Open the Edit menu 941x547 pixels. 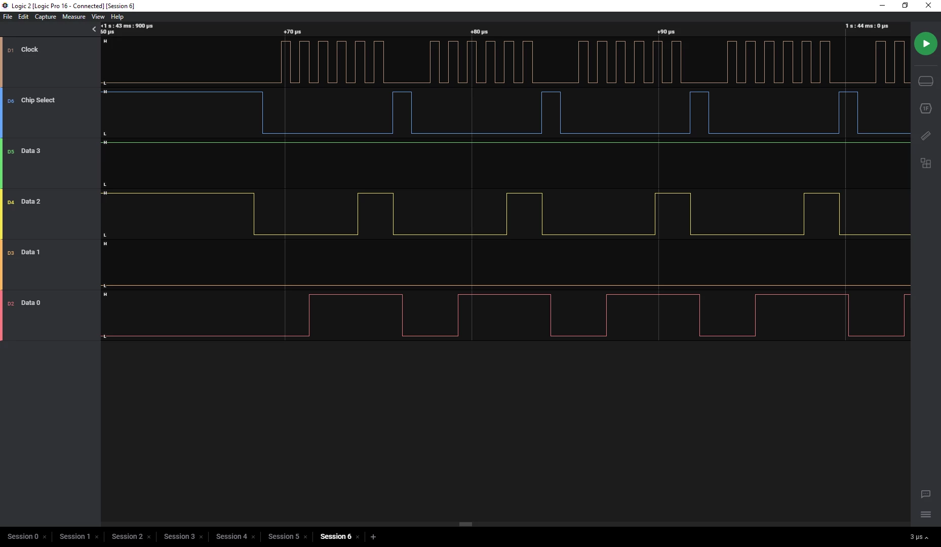click(x=23, y=17)
